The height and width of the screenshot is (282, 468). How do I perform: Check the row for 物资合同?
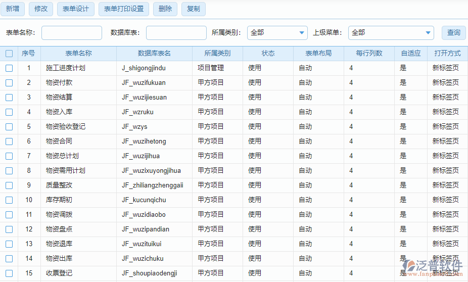[x=9, y=141]
